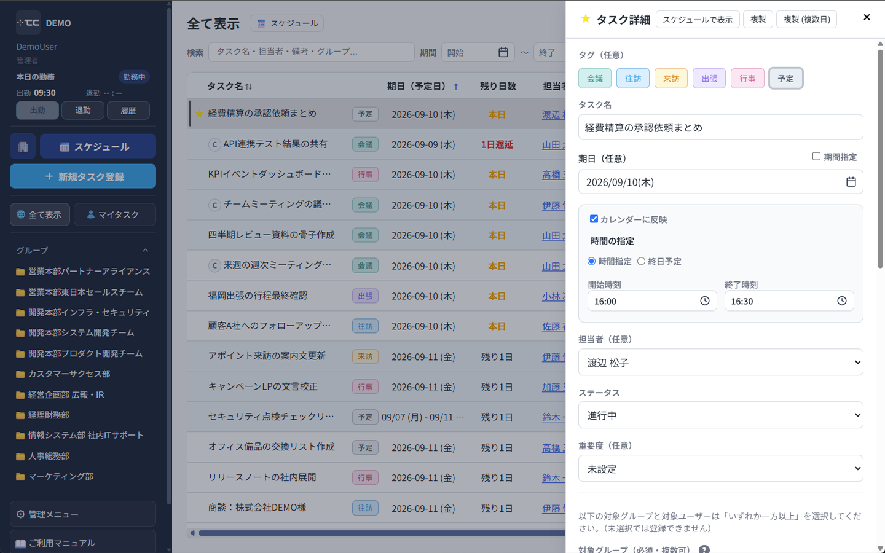Switch to the マイタスク tab
The width and height of the screenshot is (885, 553).
coord(115,215)
